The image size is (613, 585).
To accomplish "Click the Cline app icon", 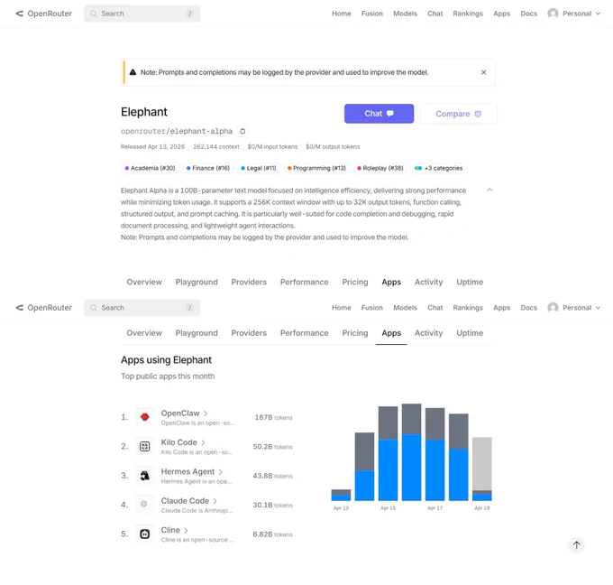I will point(144,534).
